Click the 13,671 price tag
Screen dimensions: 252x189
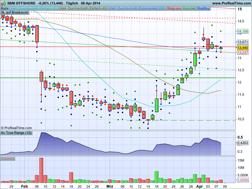click(243, 42)
